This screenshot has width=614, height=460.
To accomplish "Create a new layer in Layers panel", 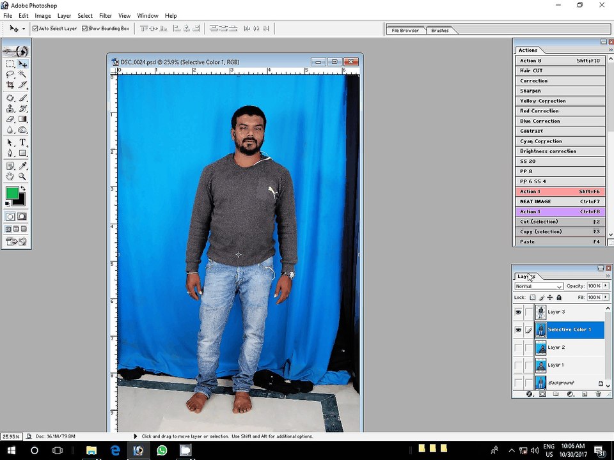I will (x=584, y=394).
